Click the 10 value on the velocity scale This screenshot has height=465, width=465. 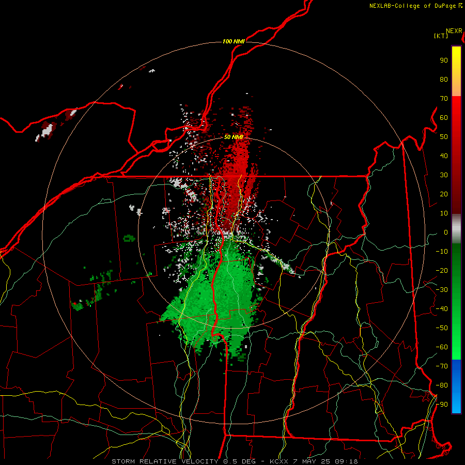(444, 213)
